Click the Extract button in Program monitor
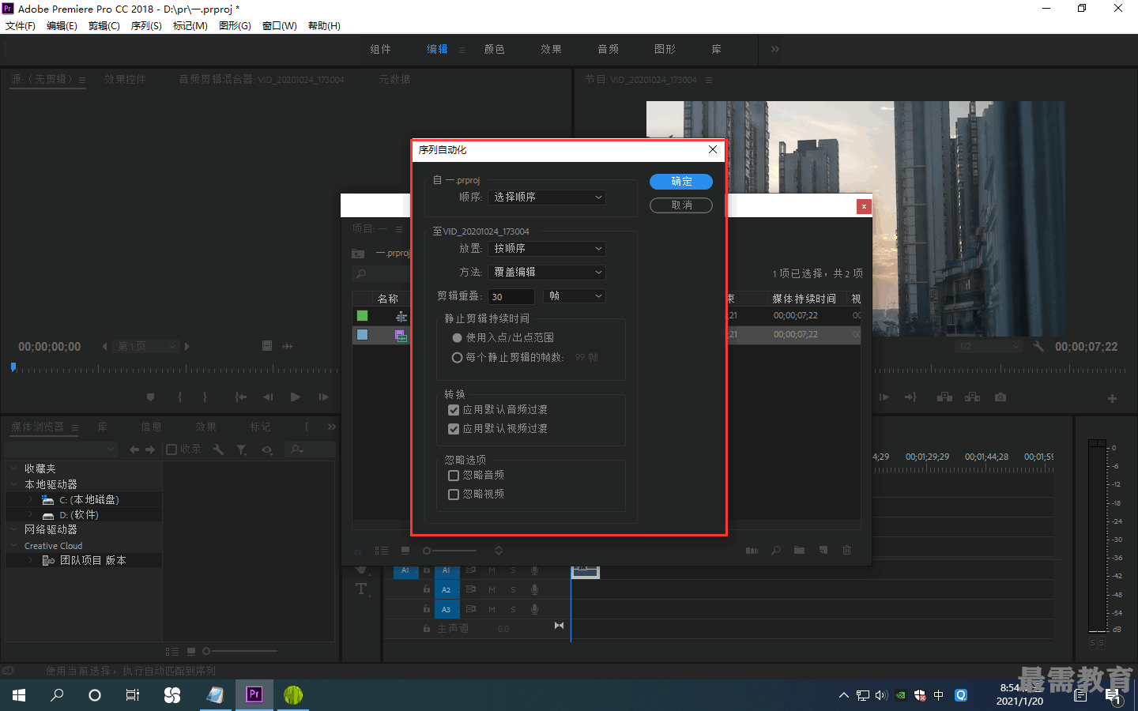Screen dimensions: 1138x711 [x=973, y=397]
